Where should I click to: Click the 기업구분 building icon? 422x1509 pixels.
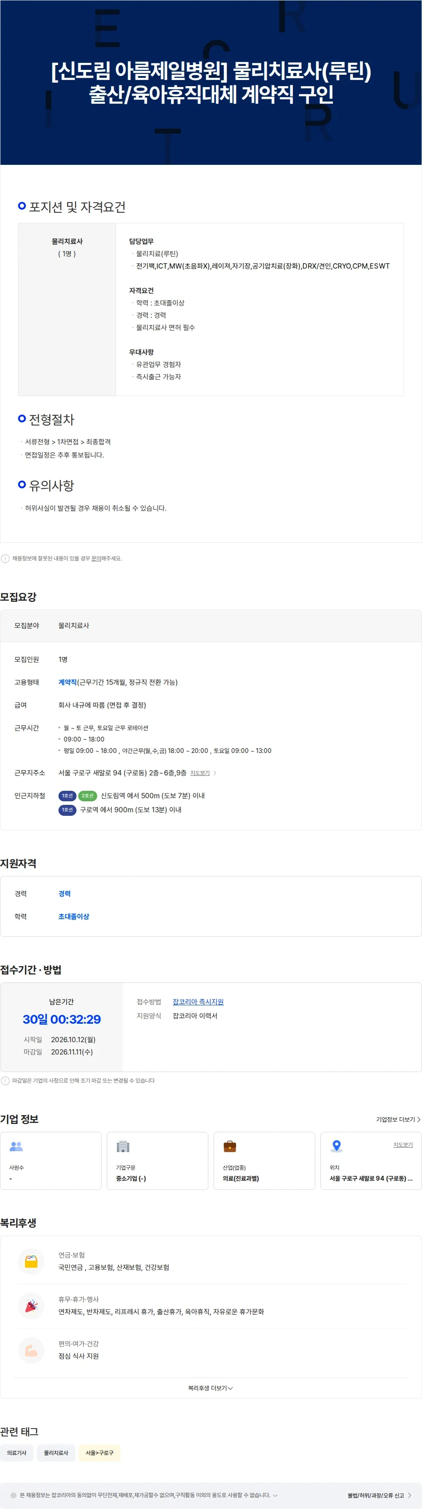click(123, 1146)
